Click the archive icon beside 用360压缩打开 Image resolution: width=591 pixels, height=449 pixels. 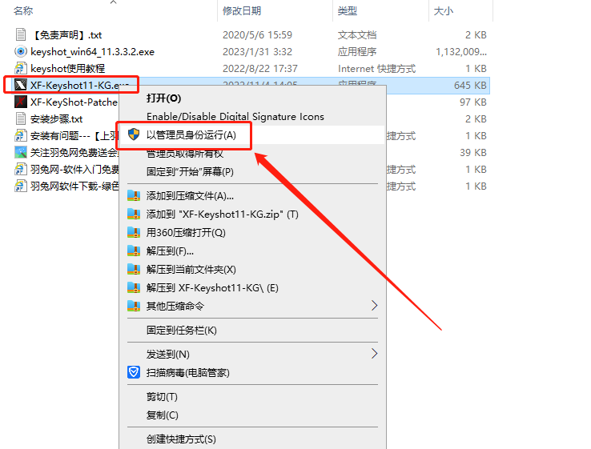(x=134, y=232)
